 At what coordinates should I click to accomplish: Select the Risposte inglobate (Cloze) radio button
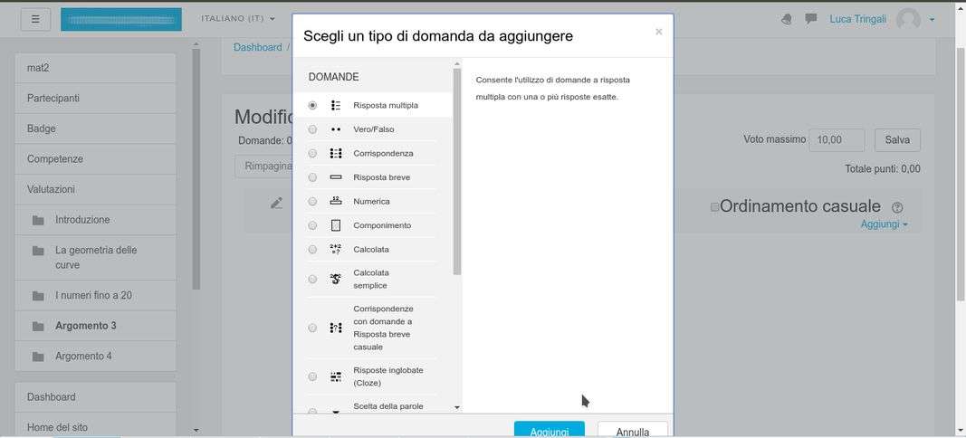(x=312, y=376)
